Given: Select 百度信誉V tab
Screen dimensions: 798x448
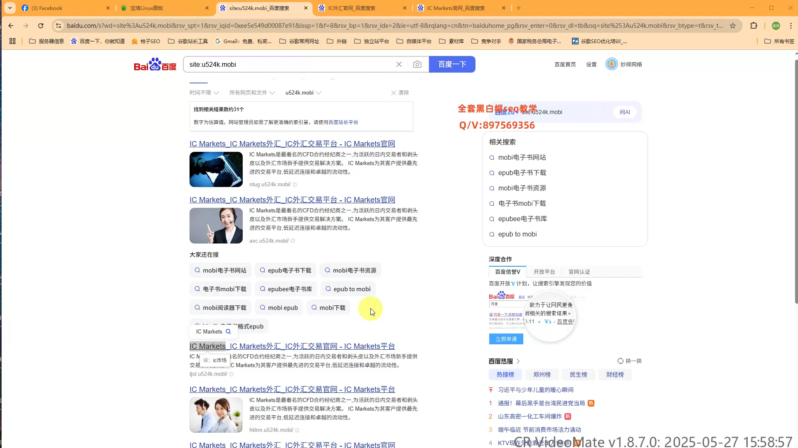Looking at the screenshot, I should (507, 272).
